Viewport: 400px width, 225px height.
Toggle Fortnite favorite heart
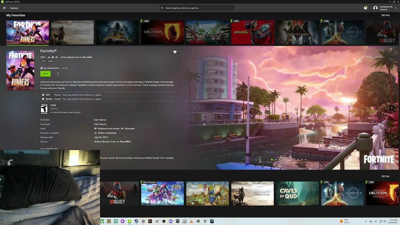point(175,52)
